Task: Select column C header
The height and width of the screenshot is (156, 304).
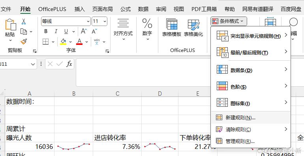Action: [x=118, y=94]
